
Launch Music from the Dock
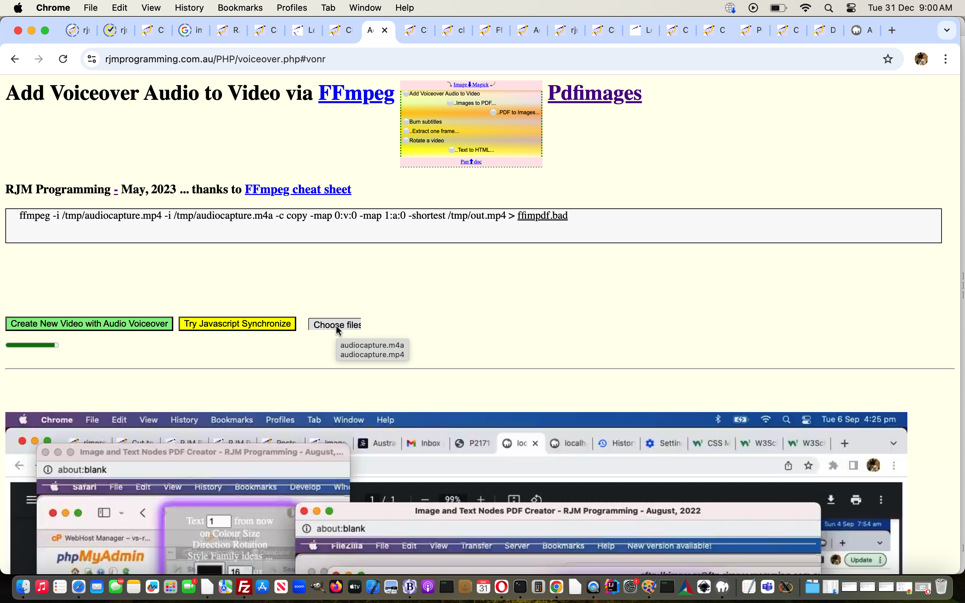[42, 587]
